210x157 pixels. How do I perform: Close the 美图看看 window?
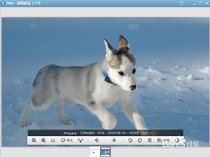(x=206, y=3)
